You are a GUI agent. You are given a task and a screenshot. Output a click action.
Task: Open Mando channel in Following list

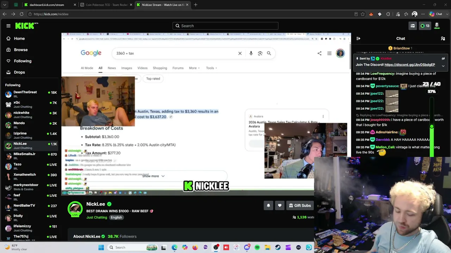[x=30, y=125]
